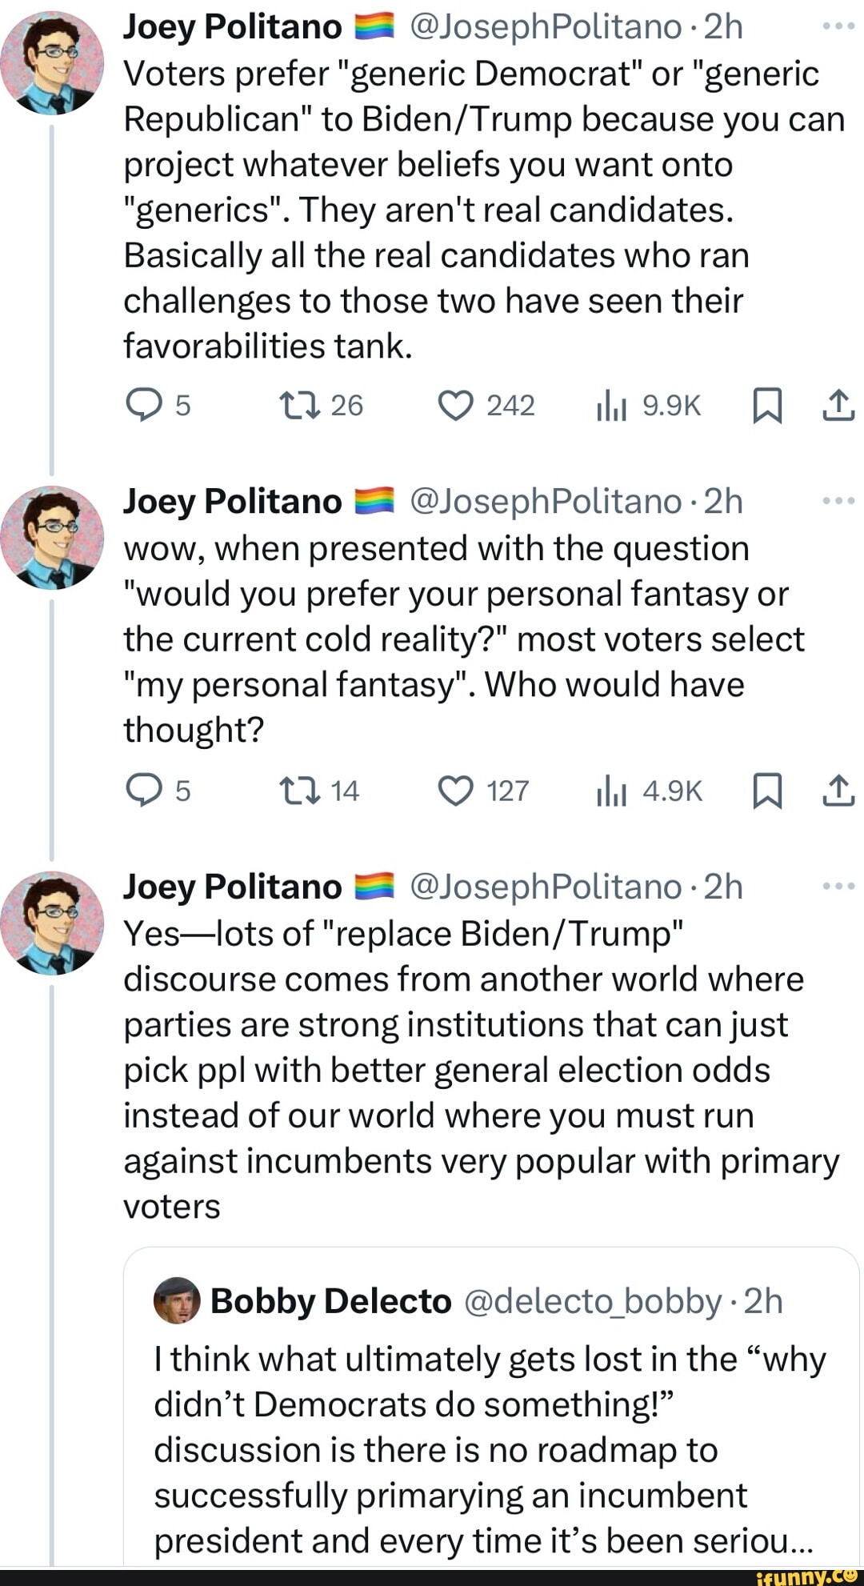864x1586 pixels.
Task: Open more options on first tweet
Action: coord(838,26)
